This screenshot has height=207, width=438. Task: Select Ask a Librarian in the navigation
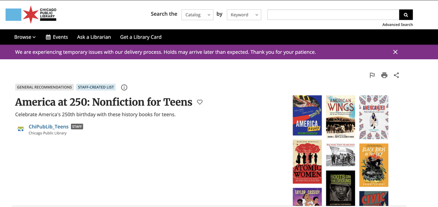[94, 37]
